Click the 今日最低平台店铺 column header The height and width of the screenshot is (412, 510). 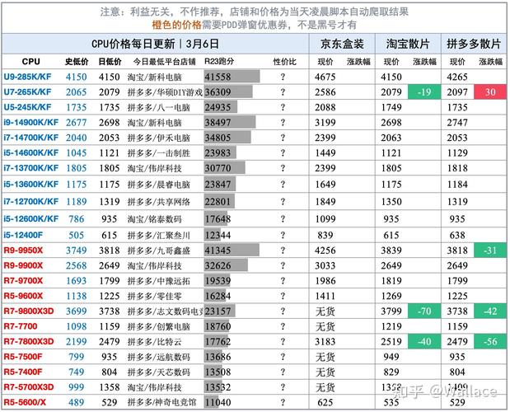coord(165,62)
